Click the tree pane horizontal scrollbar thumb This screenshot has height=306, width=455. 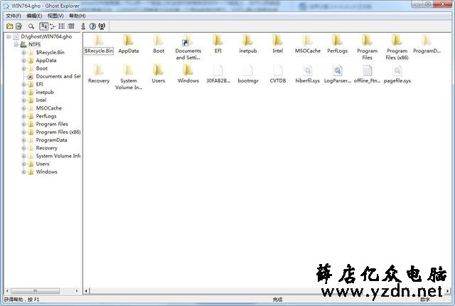point(35,290)
